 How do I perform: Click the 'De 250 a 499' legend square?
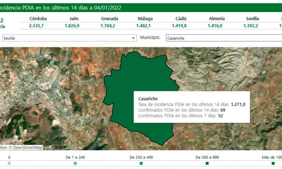(x=141, y=163)
